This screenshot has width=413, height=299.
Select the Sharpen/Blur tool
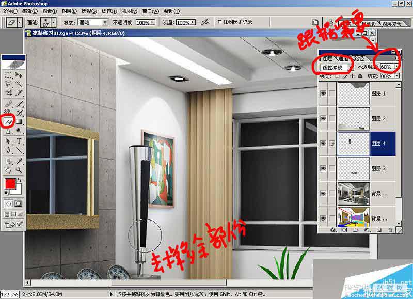coord(8,131)
